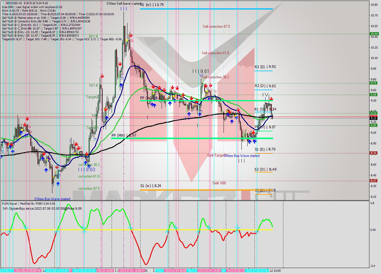Select the 'S2 (D) | 8.49' support label
Image resolution: width=381 pixels, height=274 pixels.
pos(265,169)
